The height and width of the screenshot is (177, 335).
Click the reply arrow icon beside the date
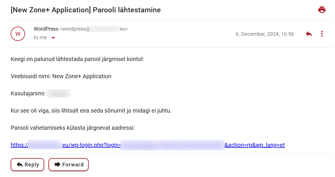pyautogui.click(x=309, y=34)
